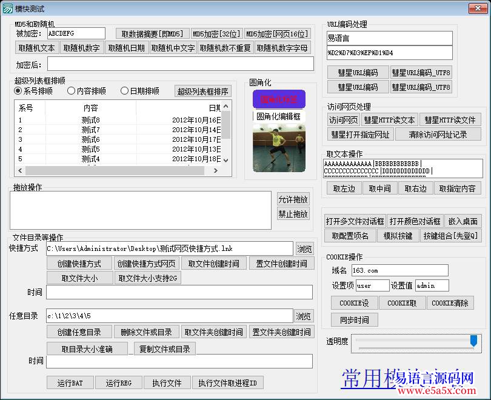Click the shortcut path 浏览 browse button

click(304, 248)
